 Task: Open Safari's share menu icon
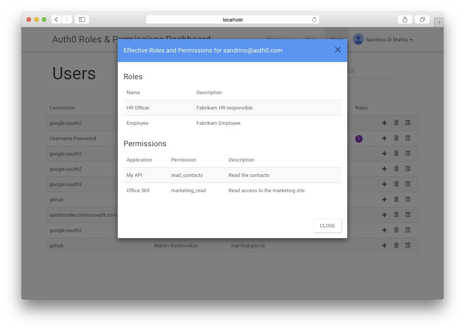(x=405, y=20)
